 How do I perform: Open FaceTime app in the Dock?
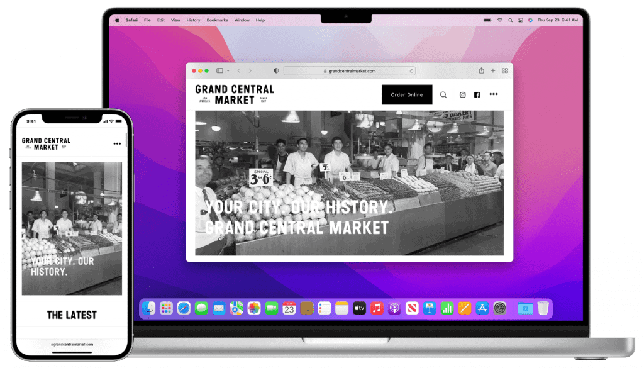coord(272,308)
